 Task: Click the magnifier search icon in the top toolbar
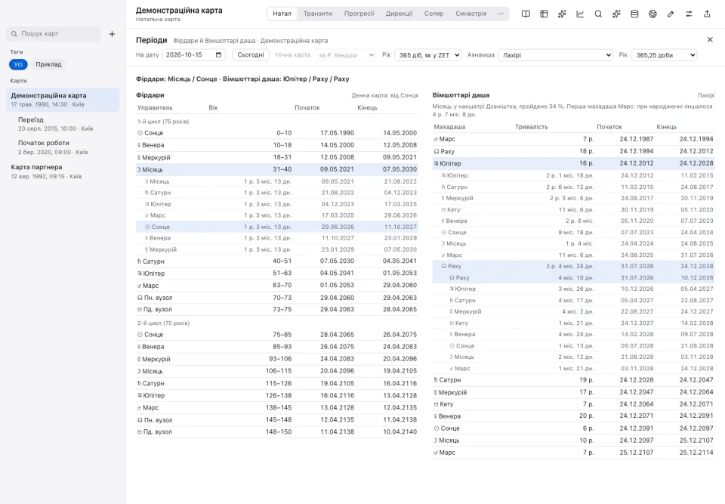pos(598,14)
